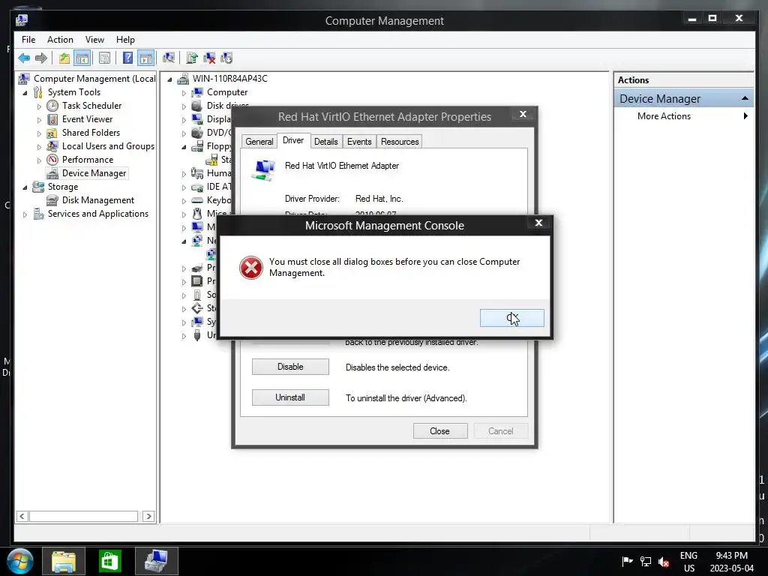
Task: Switch to the Driver tab
Action: (293, 140)
